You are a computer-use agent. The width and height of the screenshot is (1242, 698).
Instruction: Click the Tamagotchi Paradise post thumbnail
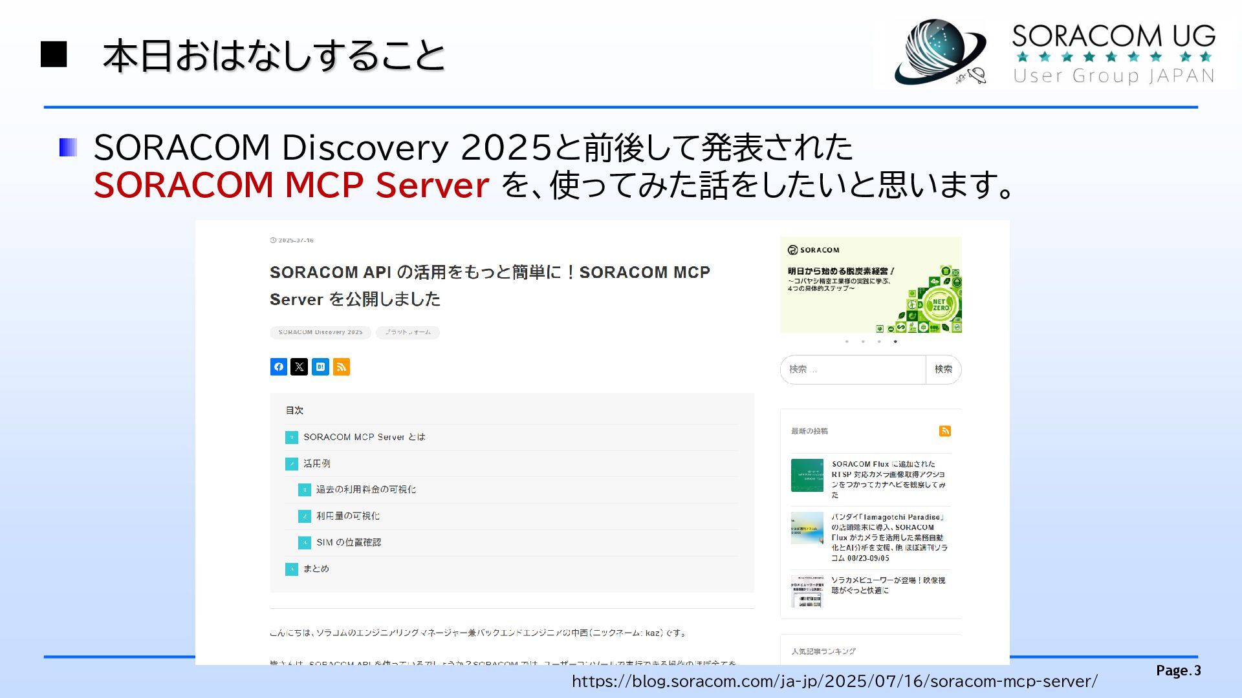click(x=807, y=528)
